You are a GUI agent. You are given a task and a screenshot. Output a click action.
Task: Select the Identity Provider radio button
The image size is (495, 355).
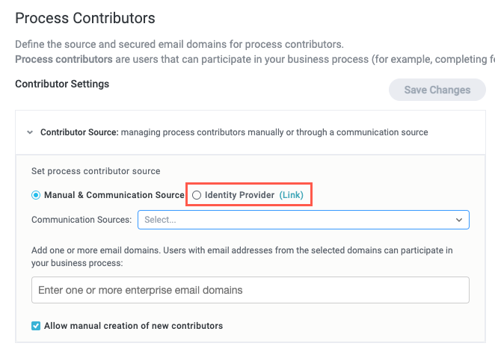[197, 195]
